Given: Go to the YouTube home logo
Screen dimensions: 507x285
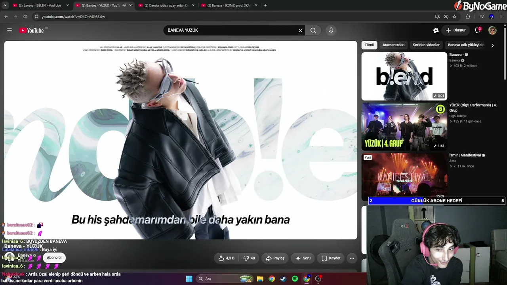Looking at the screenshot, I should click(x=31, y=30).
